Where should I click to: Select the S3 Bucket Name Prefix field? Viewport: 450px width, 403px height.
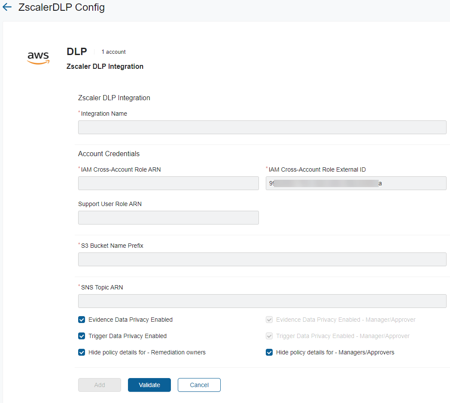[262, 259]
